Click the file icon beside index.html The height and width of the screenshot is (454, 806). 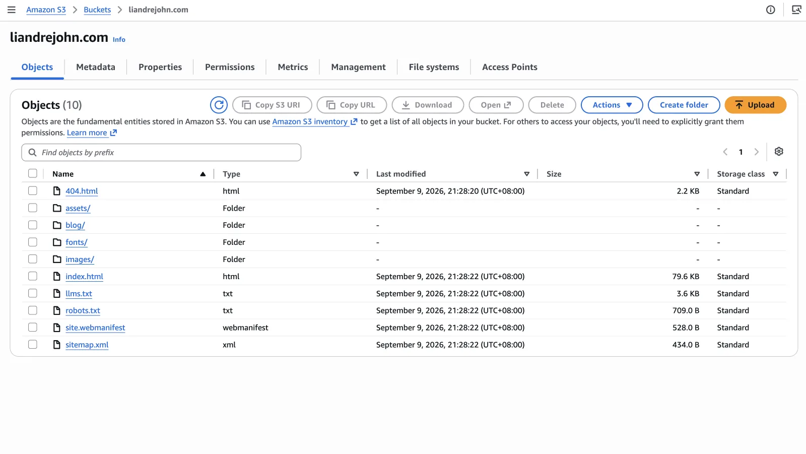tap(57, 277)
